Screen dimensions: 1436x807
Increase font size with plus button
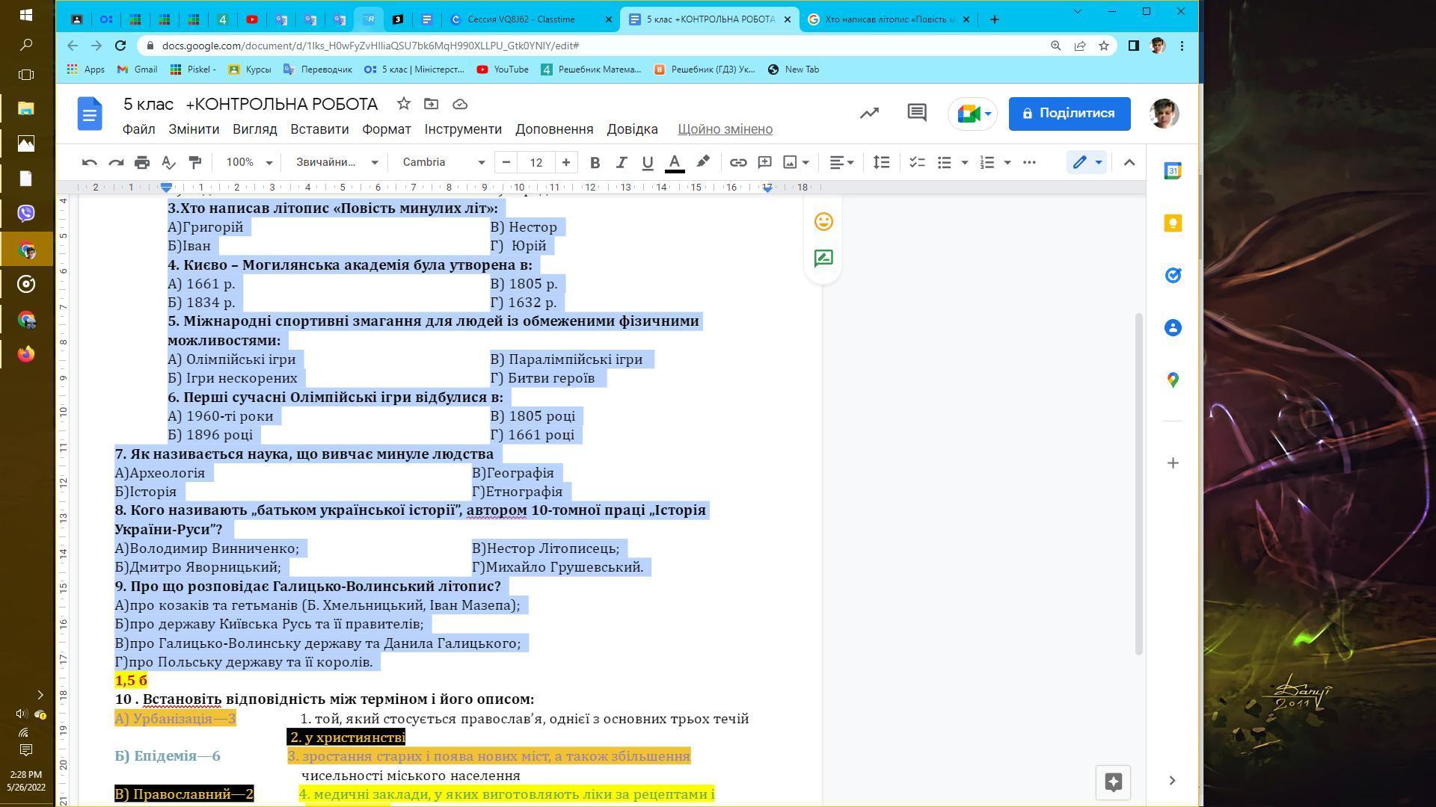pyautogui.click(x=566, y=162)
